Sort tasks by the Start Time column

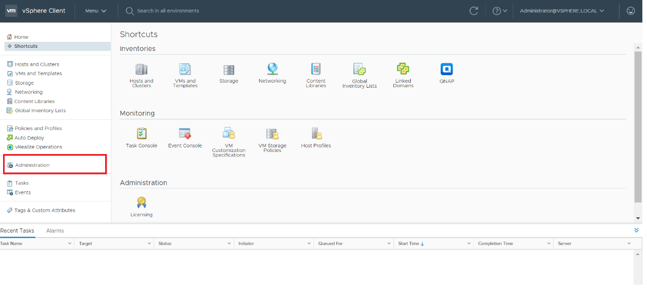(411, 244)
